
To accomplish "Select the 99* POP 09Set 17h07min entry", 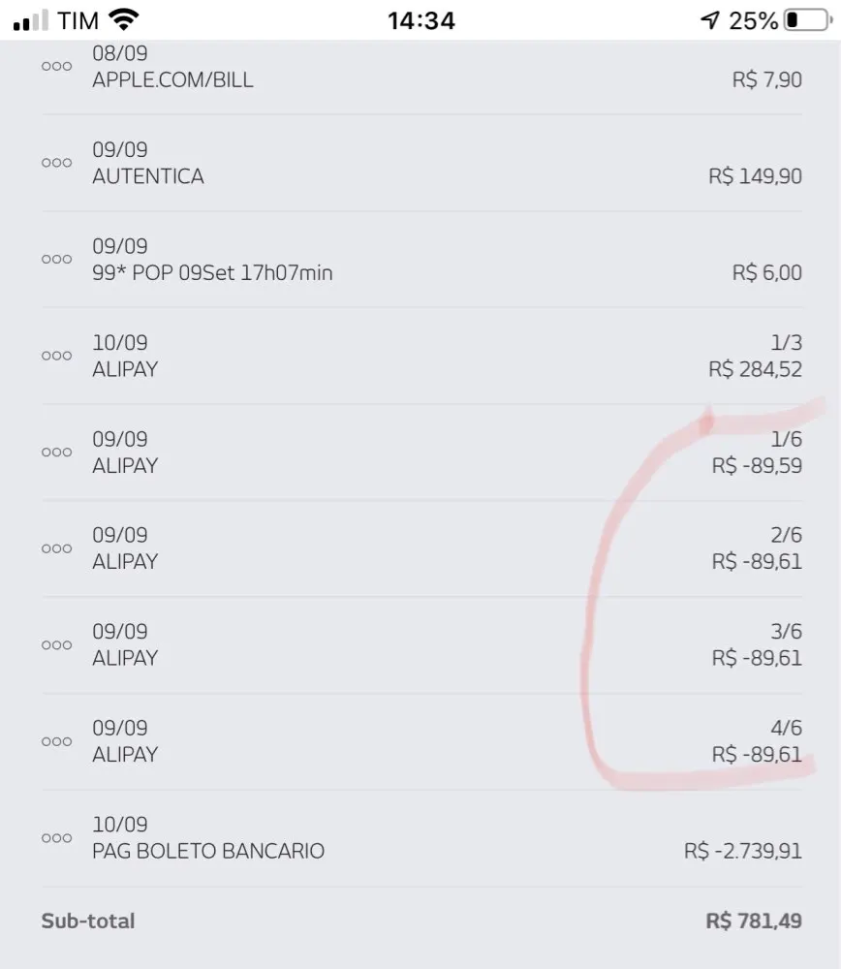I will [212, 273].
